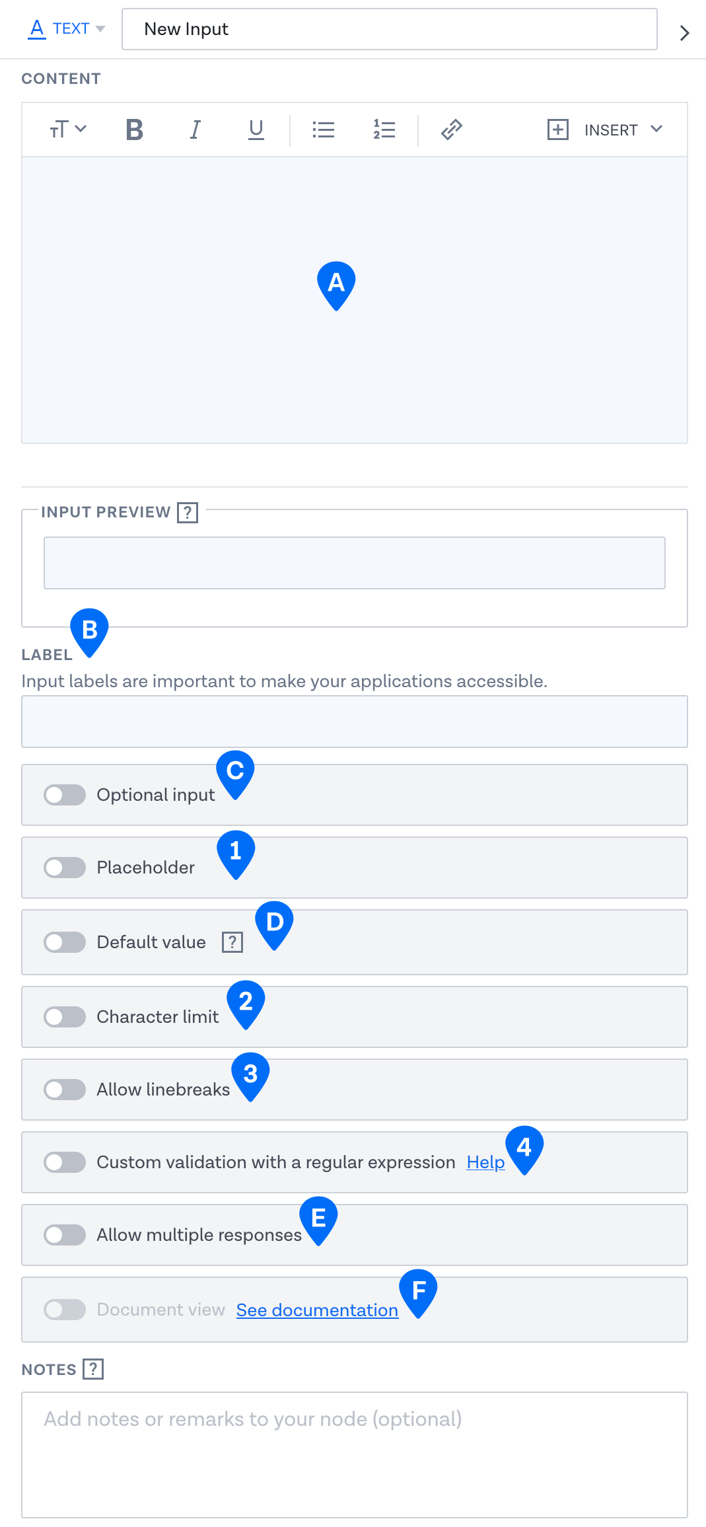Open See documentation for Document view
706x1527 pixels.
tap(316, 1309)
